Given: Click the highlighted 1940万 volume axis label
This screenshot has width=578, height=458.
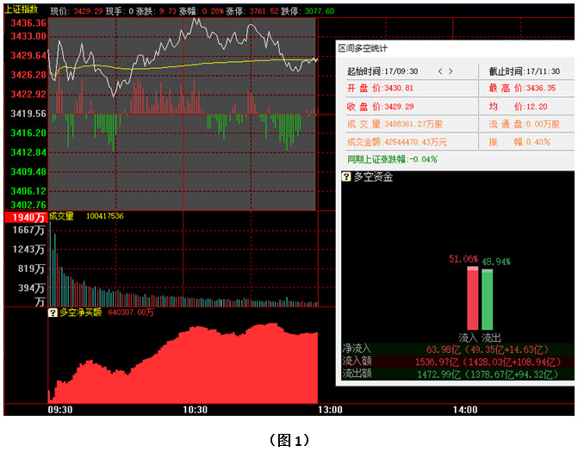Looking at the screenshot, I should point(26,218).
